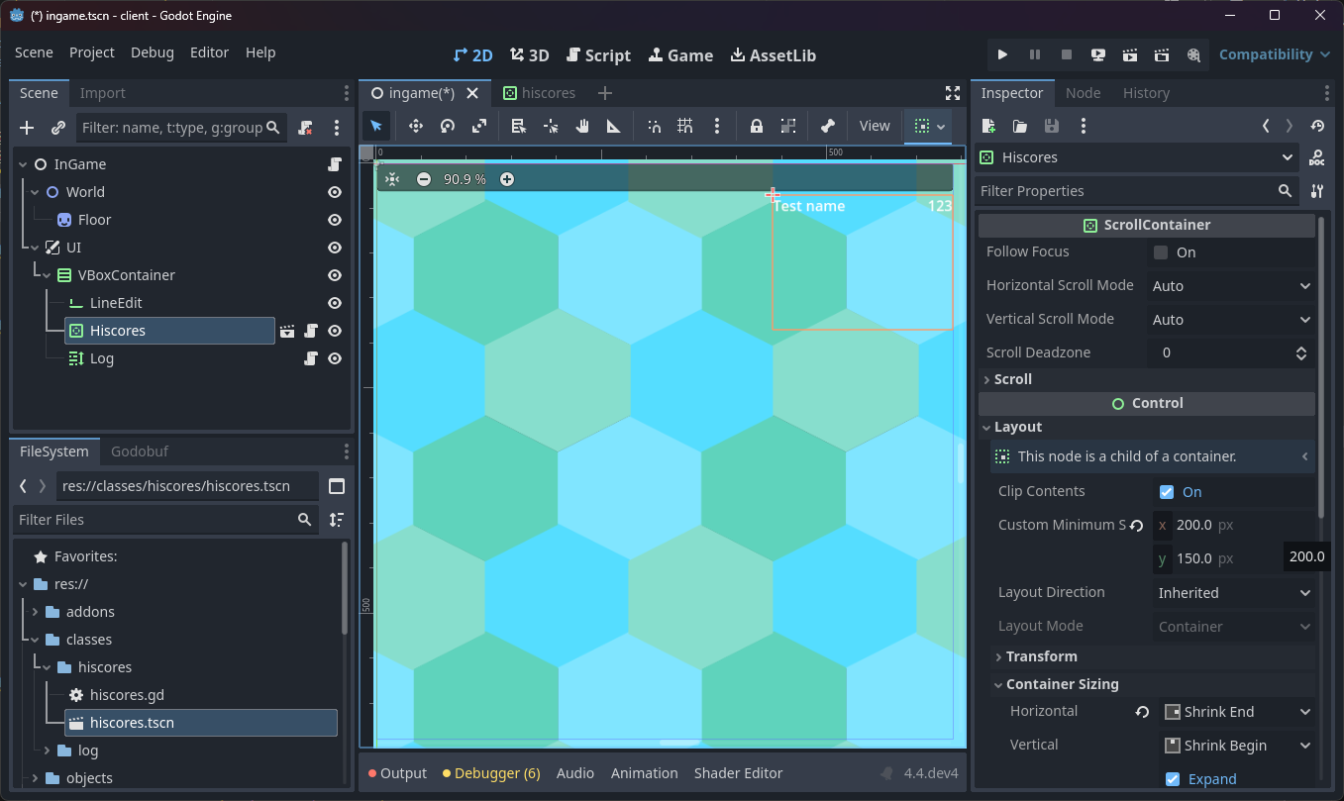Disable Clip Contents checkbox

[x=1167, y=492]
